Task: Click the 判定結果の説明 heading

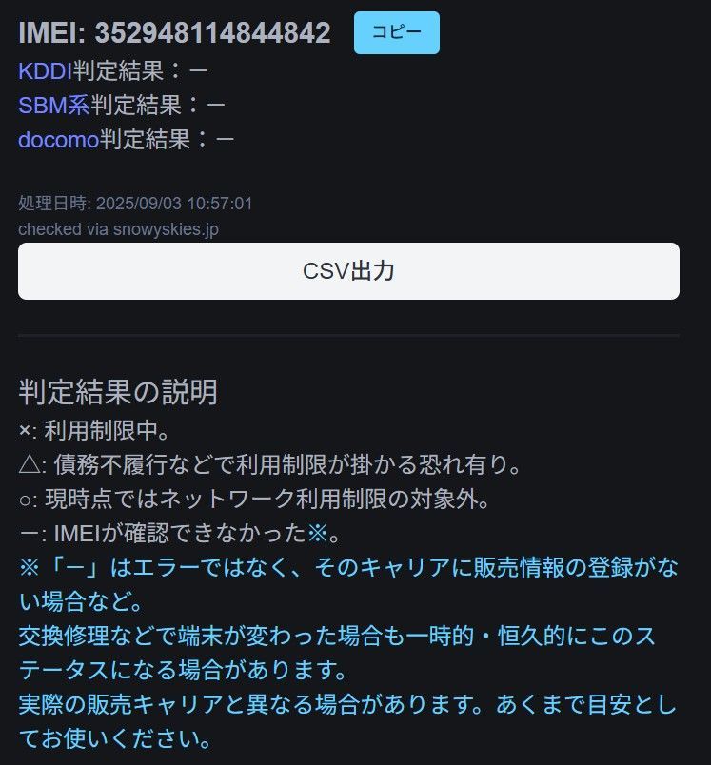Action: click(x=118, y=392)
